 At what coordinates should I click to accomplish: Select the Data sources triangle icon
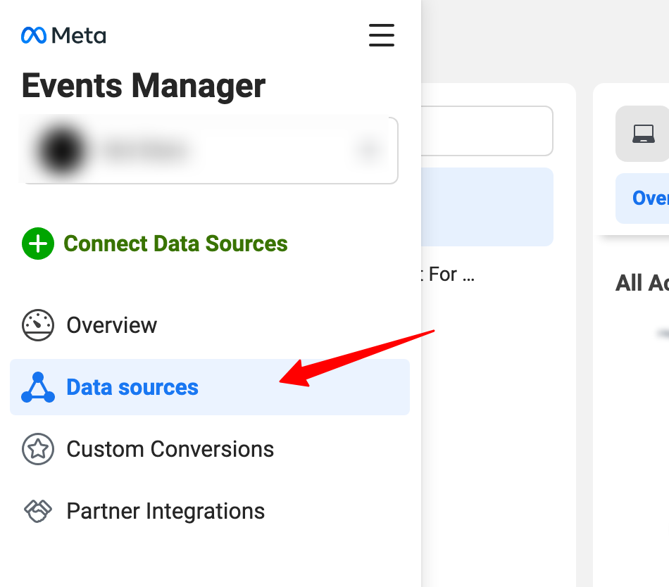pyautogui.click(x=37, y=387)
